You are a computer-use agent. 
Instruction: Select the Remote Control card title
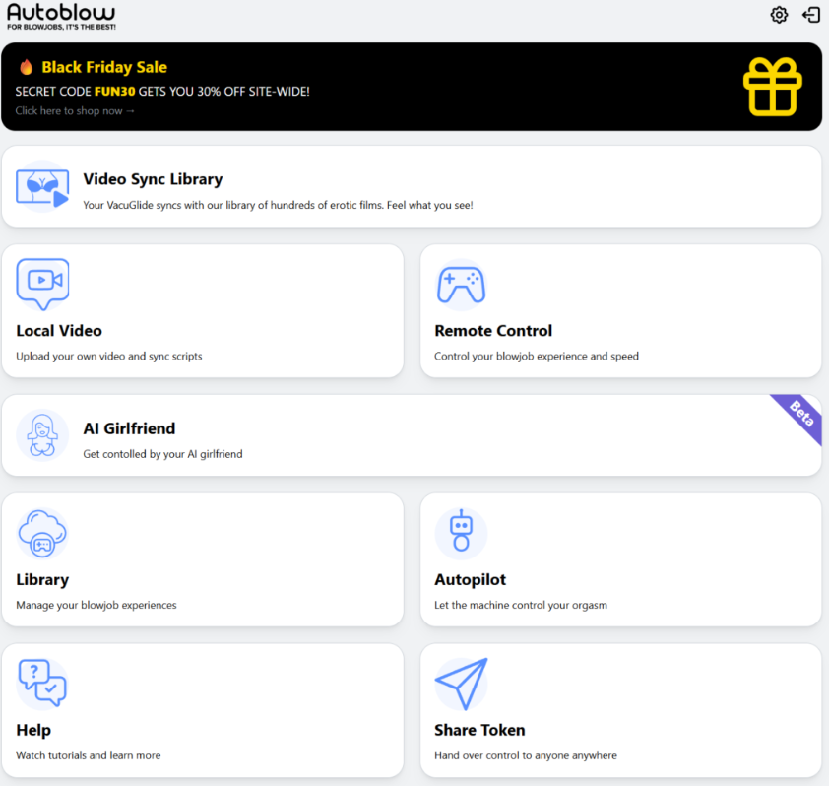pos(493,331)
